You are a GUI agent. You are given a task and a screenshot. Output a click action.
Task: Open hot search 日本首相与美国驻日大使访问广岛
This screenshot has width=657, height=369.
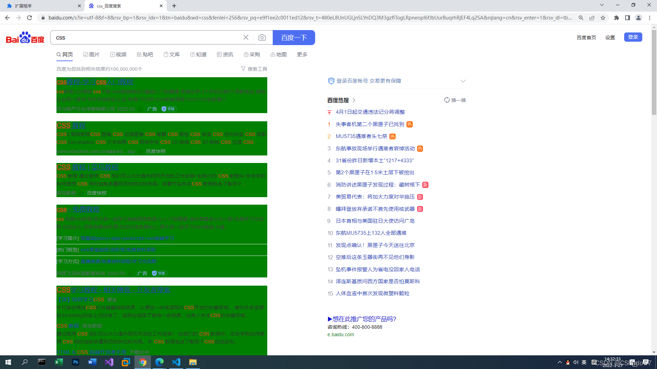point(375,221)
